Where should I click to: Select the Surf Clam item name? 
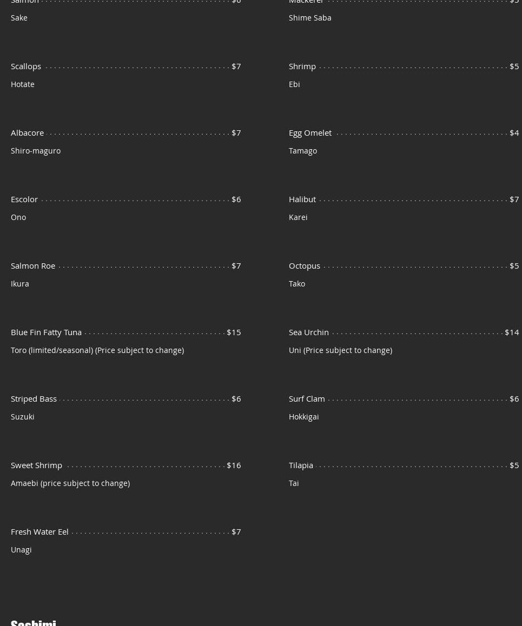click(307, 398)
